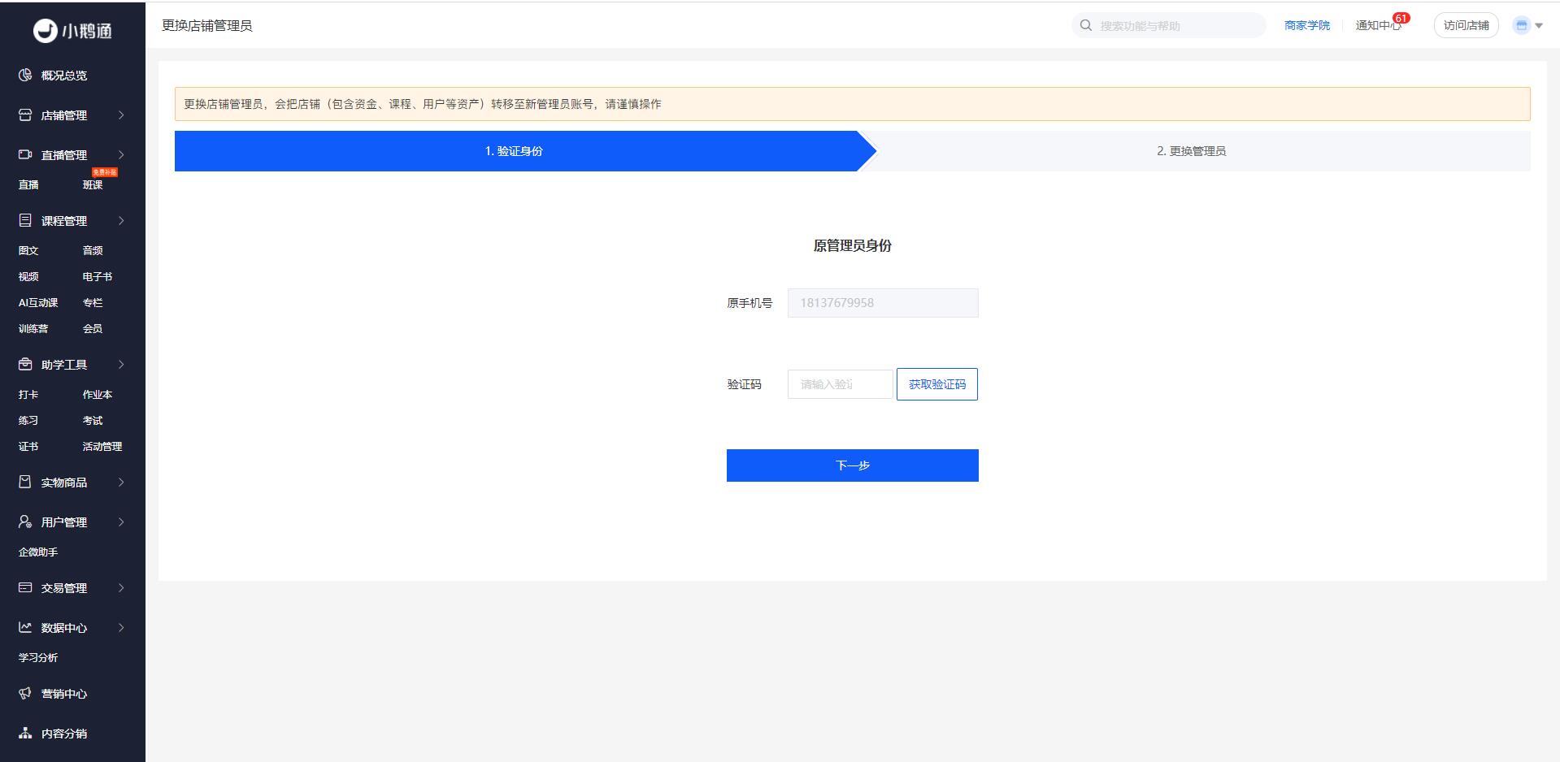This screenshot has width=1560, height=762.
Task: Open the 商家学院 link
Action: click(1306, 25)
